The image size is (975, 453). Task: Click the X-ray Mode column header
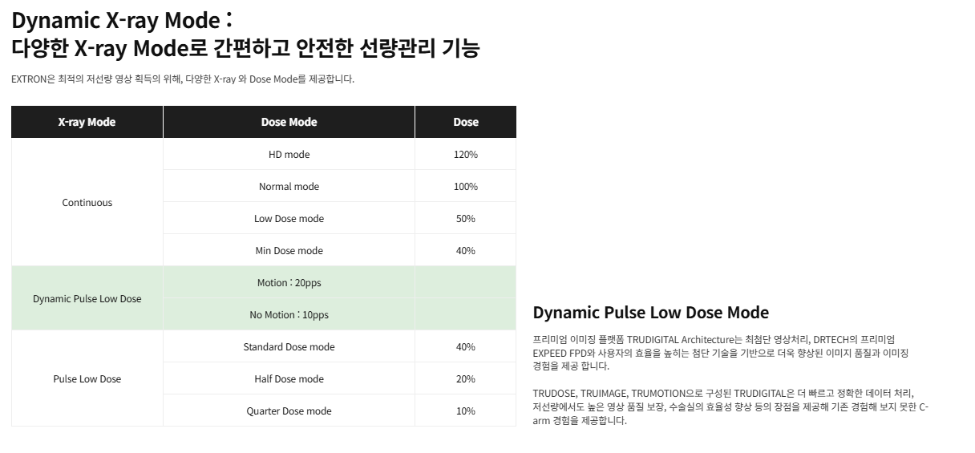click(87, 122)
